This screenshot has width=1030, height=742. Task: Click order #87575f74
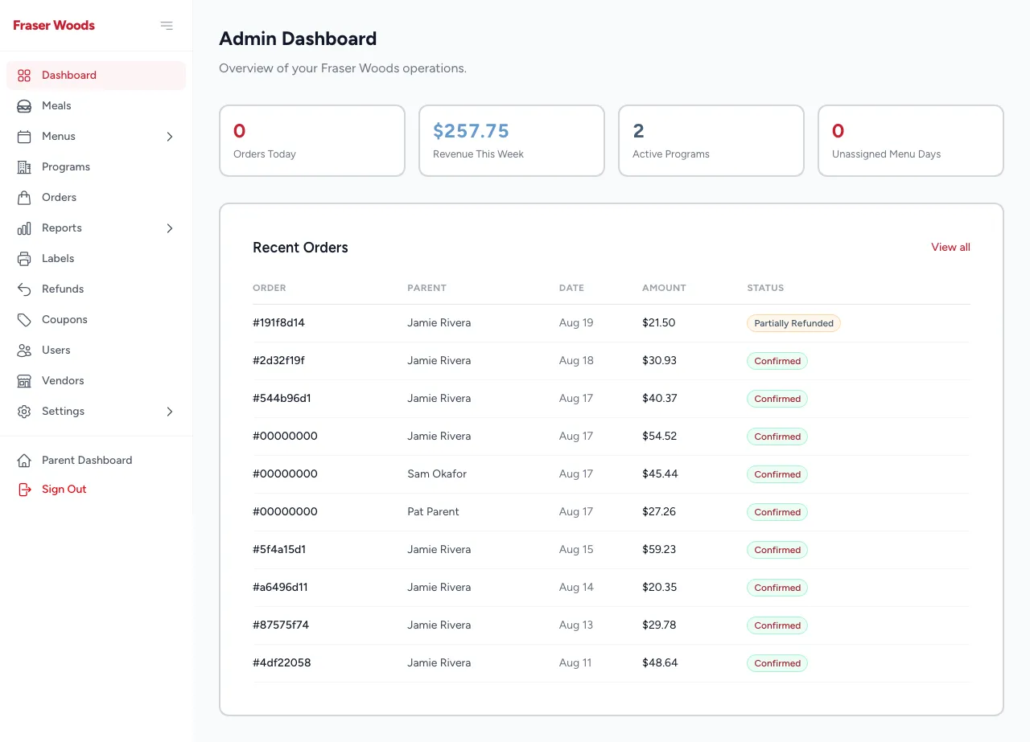click(x=281, y=625)
